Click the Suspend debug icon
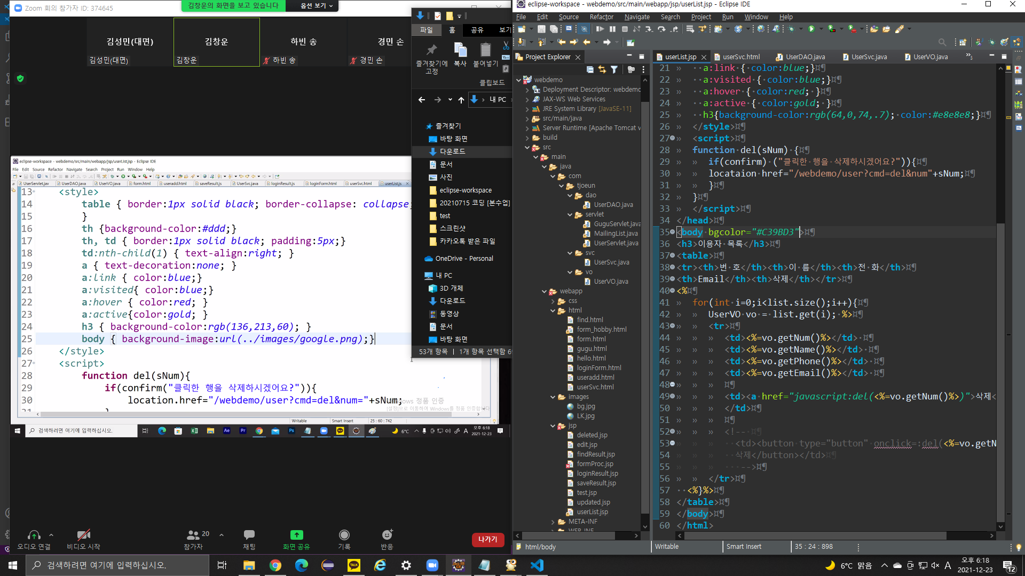Viewport: 1025px width, 576px height. point(612,29)
